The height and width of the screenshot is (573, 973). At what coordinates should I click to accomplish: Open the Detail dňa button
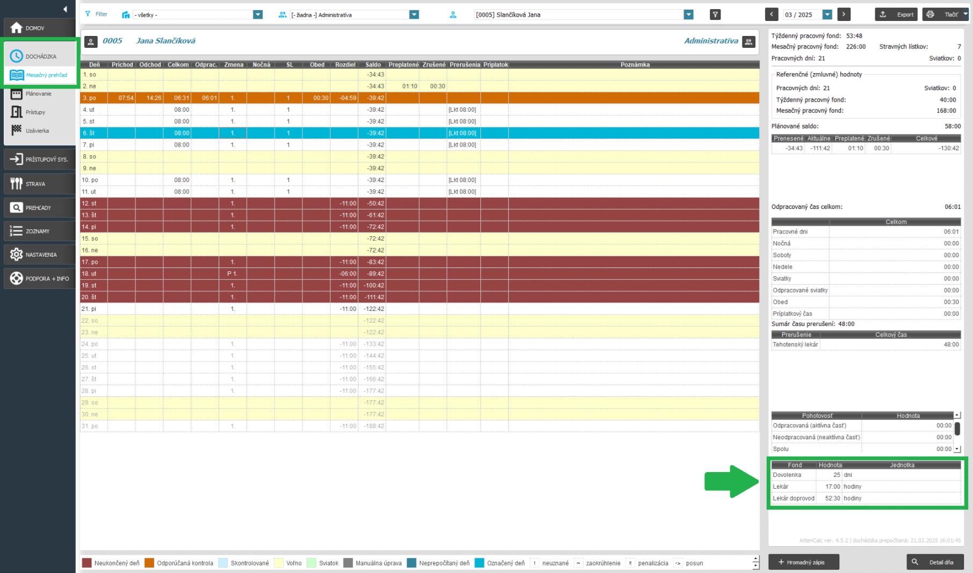[x=935, y=562]
